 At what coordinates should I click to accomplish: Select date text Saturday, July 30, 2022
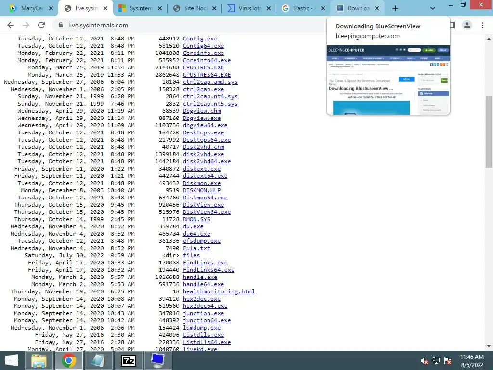click(64, 255)
